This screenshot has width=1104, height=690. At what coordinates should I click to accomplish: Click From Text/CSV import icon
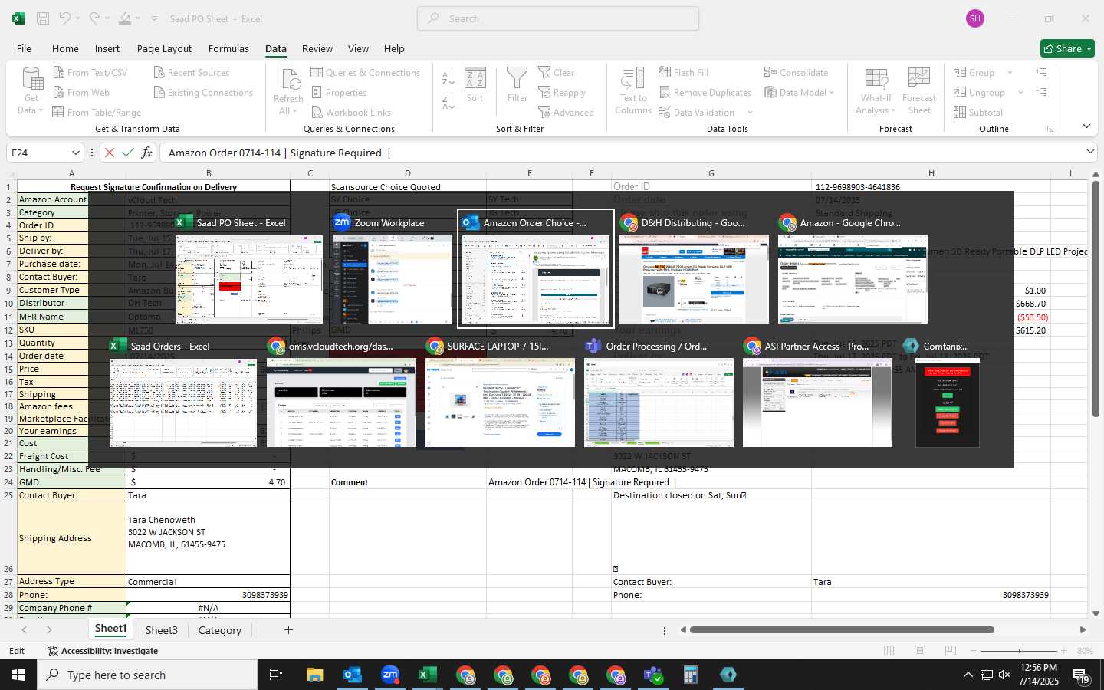pyautogui.click(x=59, y=72)
